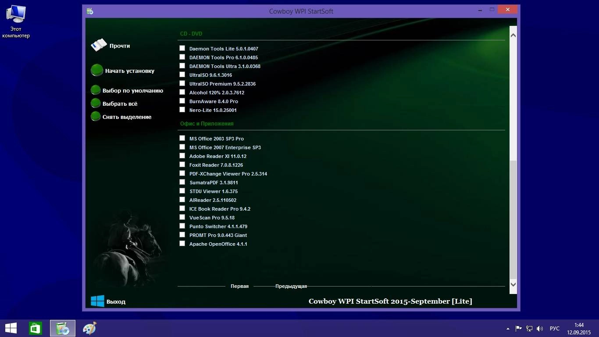Check Foxit Reader 7.0.8.1226

(182, 165)
